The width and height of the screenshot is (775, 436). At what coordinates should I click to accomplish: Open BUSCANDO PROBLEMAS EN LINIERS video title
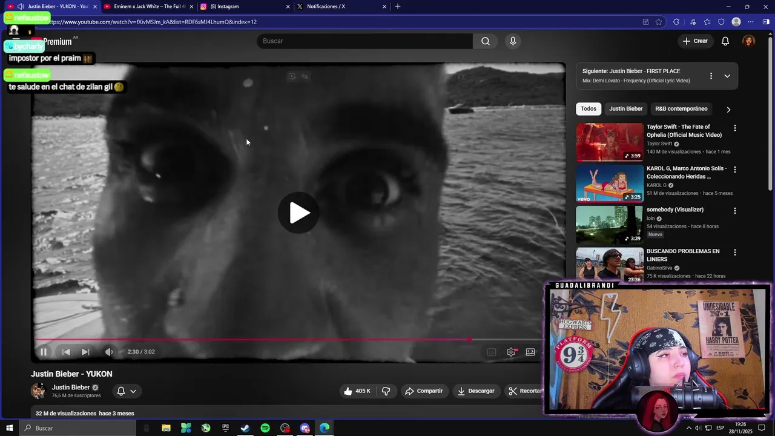click(683, 255)
